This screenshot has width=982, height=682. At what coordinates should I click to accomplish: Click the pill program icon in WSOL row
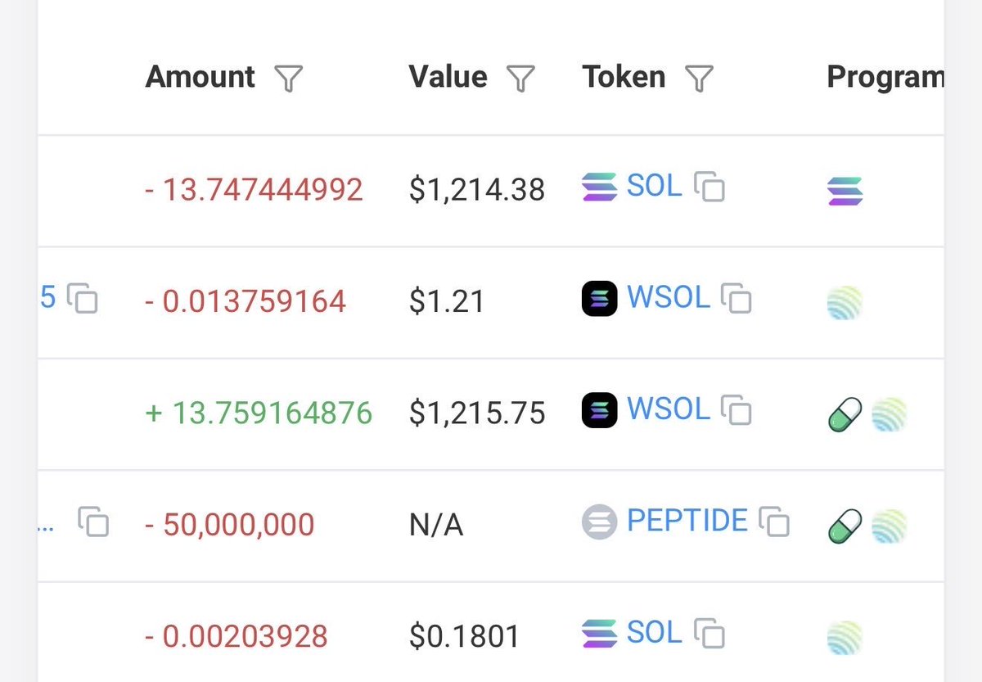point(845,414)
